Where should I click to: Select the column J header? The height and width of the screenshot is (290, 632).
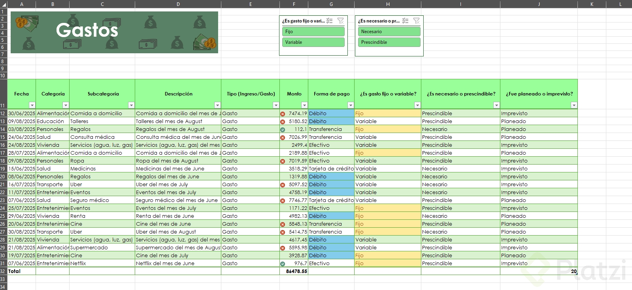pos(539,4)
